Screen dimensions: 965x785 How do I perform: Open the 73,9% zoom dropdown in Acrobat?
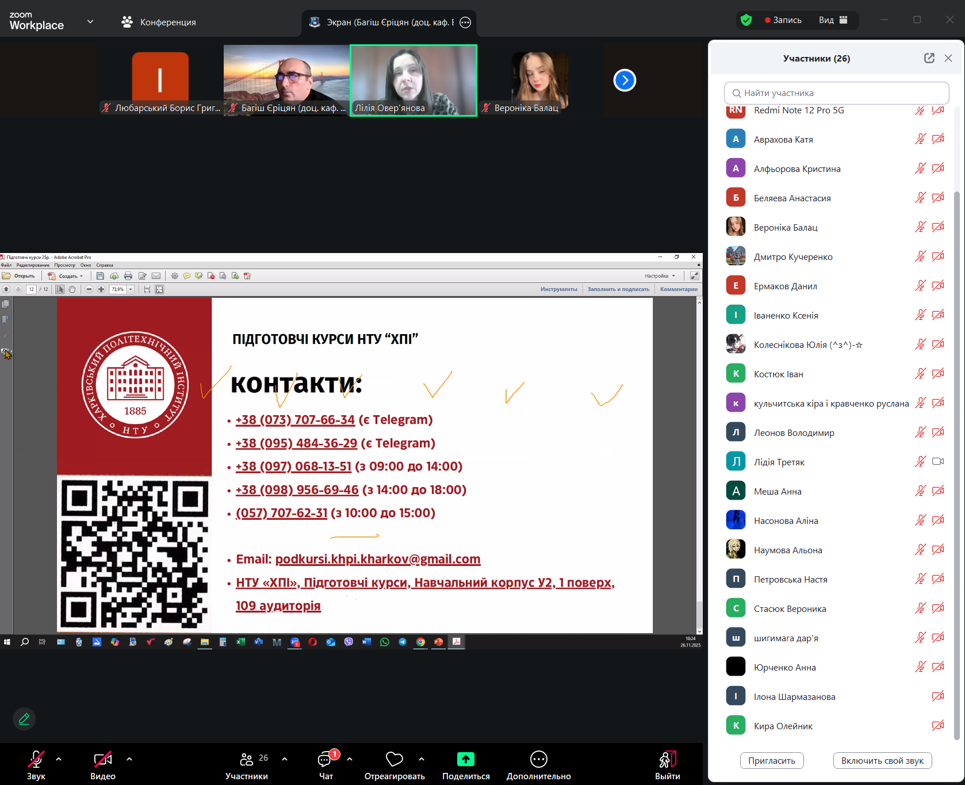click(131, 289)
